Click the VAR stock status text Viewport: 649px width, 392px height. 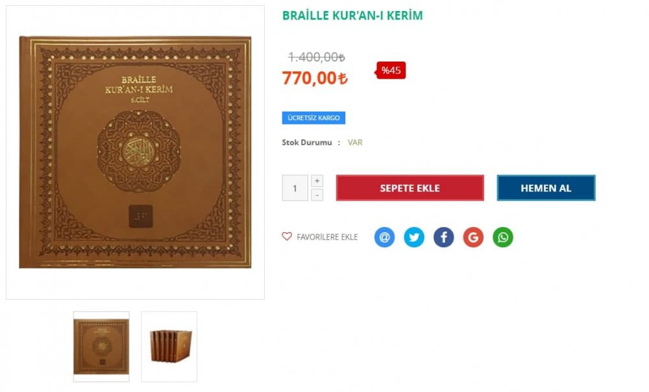(x=355, y=142)
